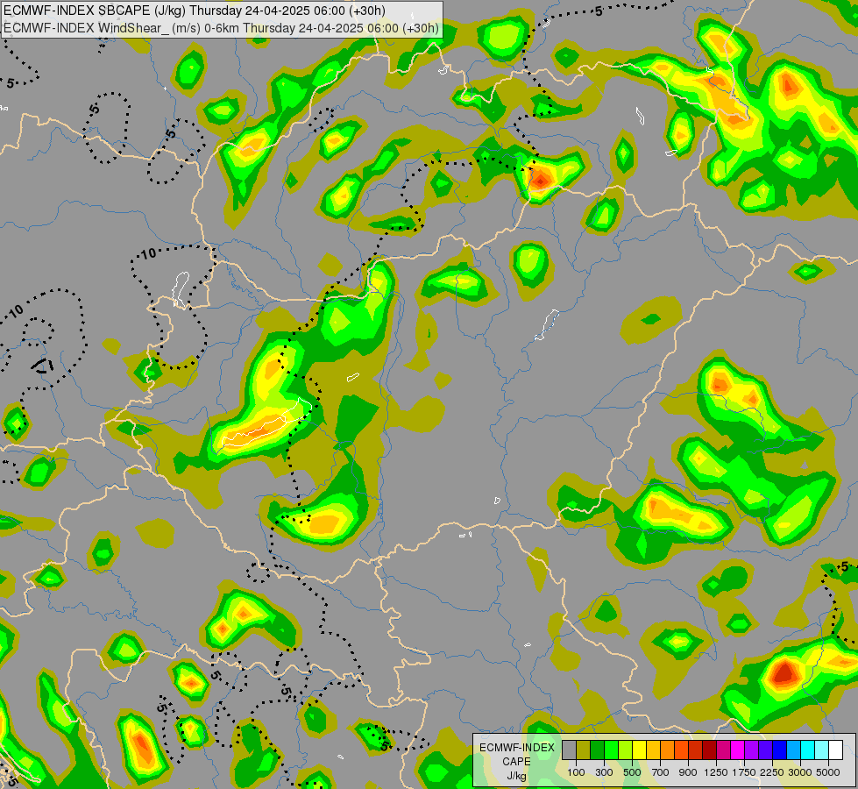Click the "ECMWF-INDEX" text in the legend box
Screen dimensions: 858x789
coord(516,748)
